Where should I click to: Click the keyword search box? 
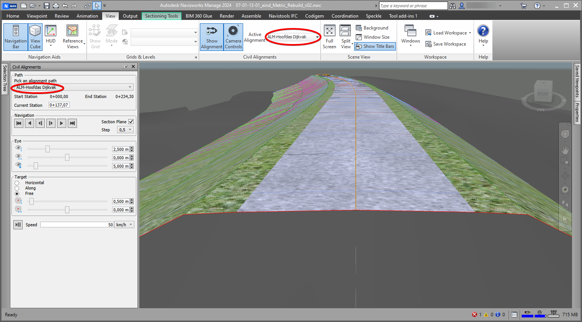pyautogui.click(x=413, y=6)
